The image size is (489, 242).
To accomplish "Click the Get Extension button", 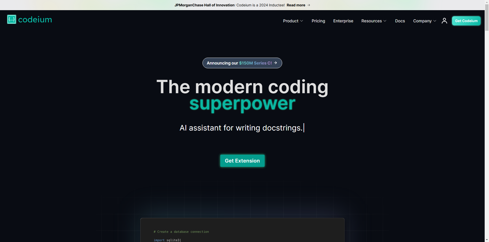I will (242, 161).
